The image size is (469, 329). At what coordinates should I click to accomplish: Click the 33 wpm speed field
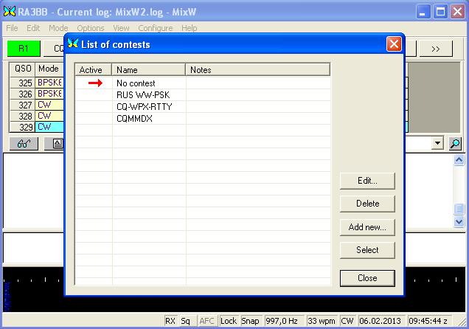tap(321, 321)
